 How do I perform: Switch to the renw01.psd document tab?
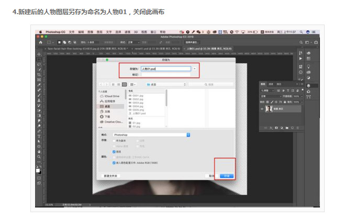click(x=157, y=49)
